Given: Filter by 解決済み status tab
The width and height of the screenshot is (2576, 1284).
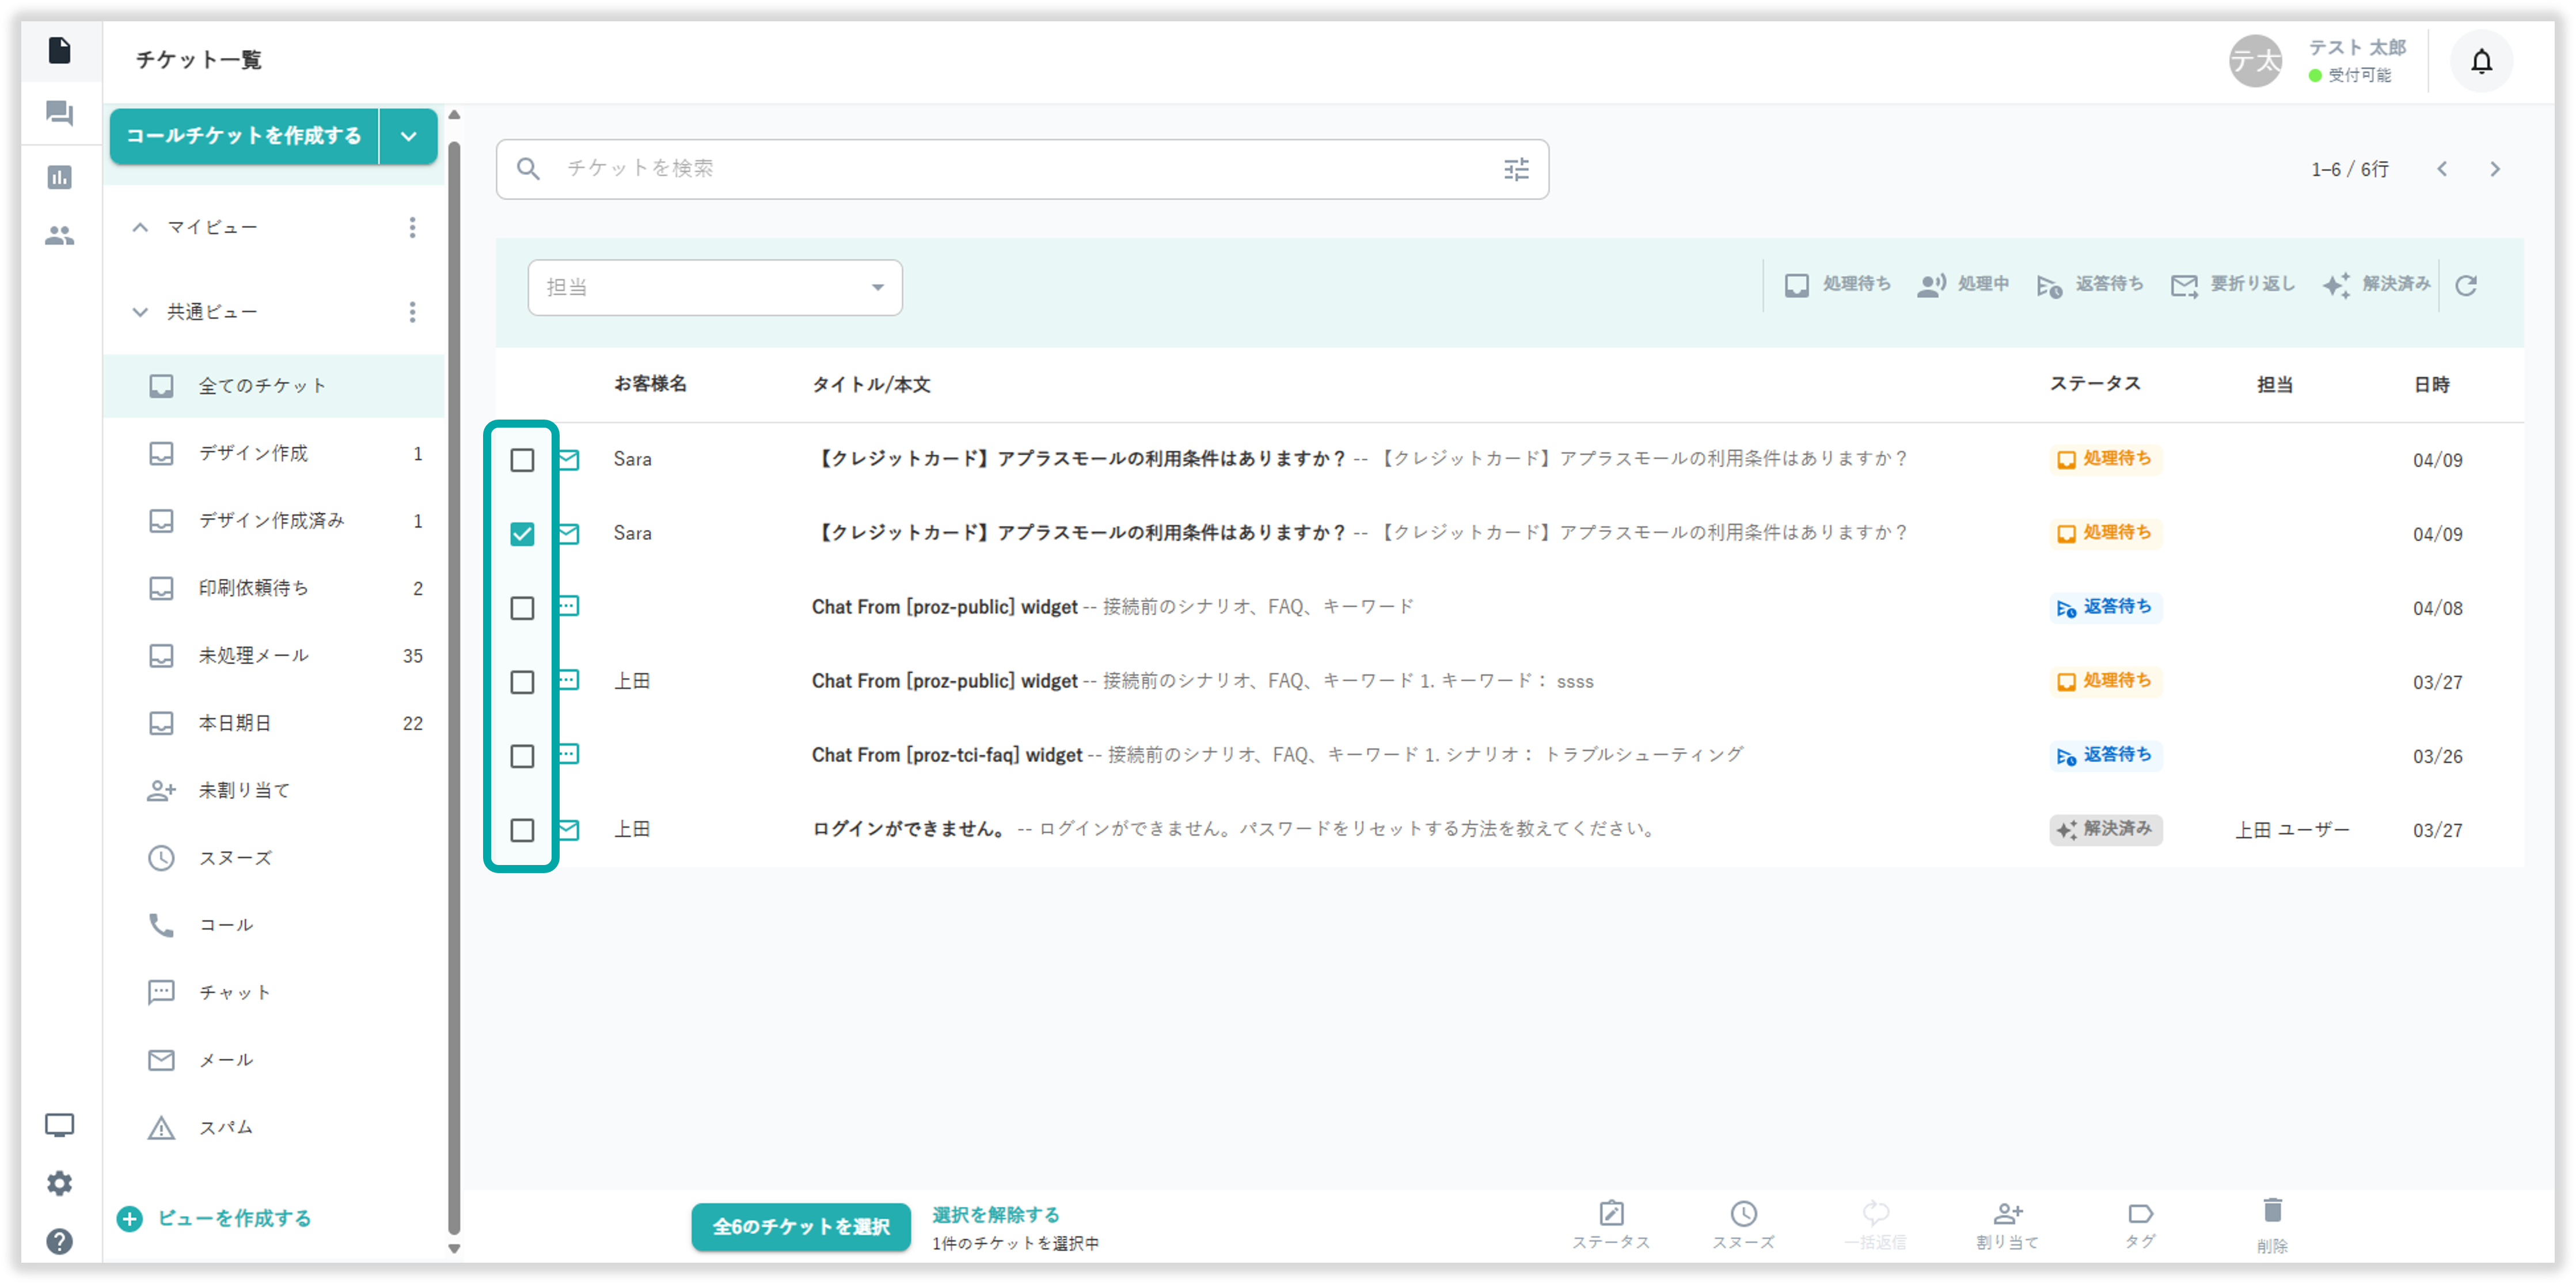Looking at the screenshot, I should (x=2378, y=285).
